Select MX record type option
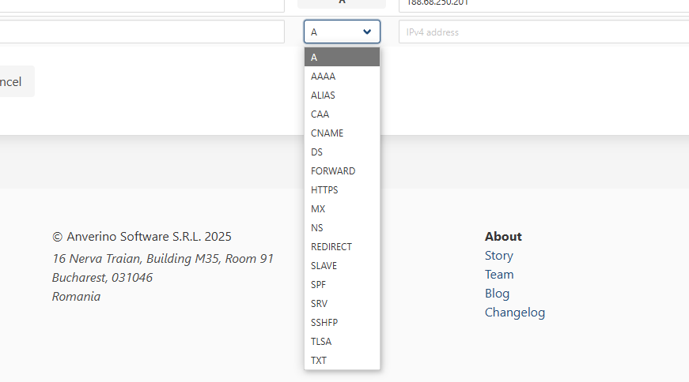The height and width of the screenshot is (382, 689). coord(318,209)
